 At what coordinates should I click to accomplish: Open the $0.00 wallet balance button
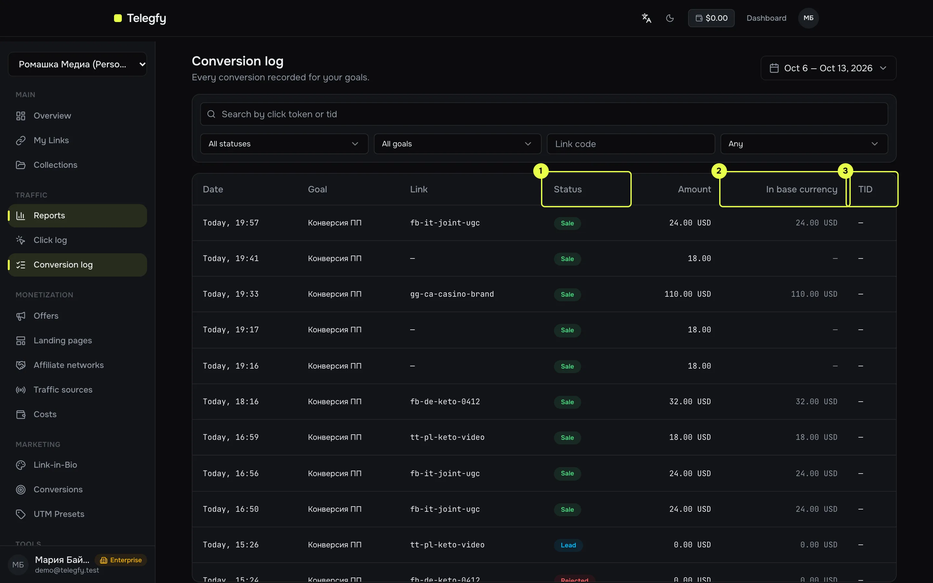[711, 18]
